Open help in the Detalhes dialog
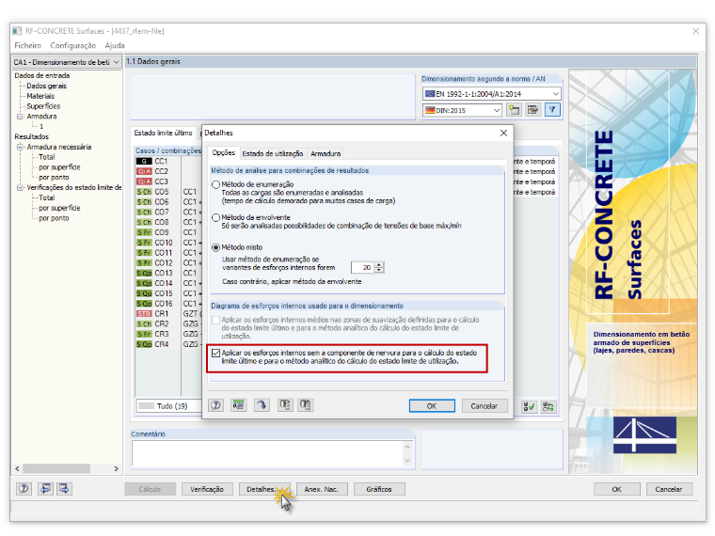The image size is (715, 536). 216,405
